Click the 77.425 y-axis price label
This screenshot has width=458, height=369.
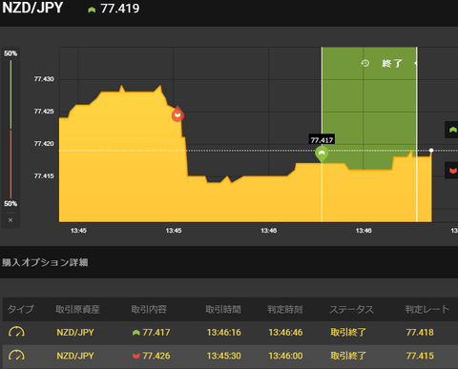[44, 112]
